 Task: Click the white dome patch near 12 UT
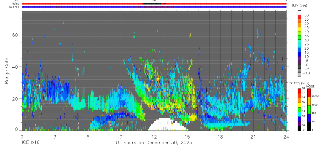[x=168, y=124]
